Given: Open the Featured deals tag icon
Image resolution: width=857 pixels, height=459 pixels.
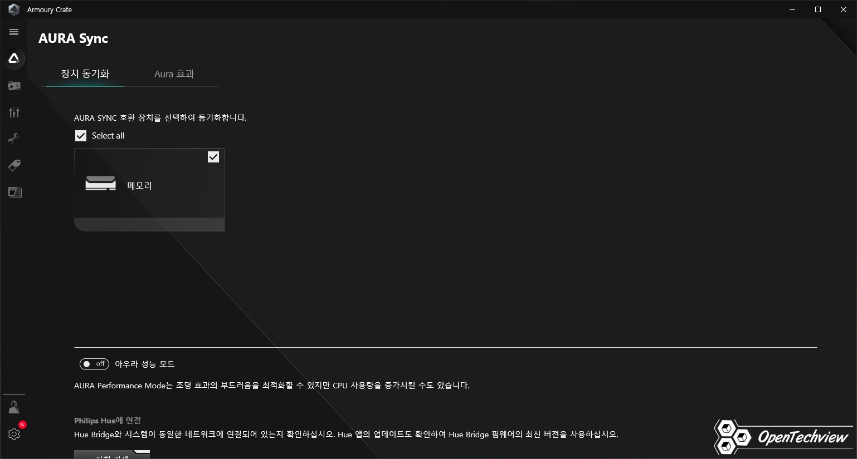Looking at the screenshot, I should point(14,165).
